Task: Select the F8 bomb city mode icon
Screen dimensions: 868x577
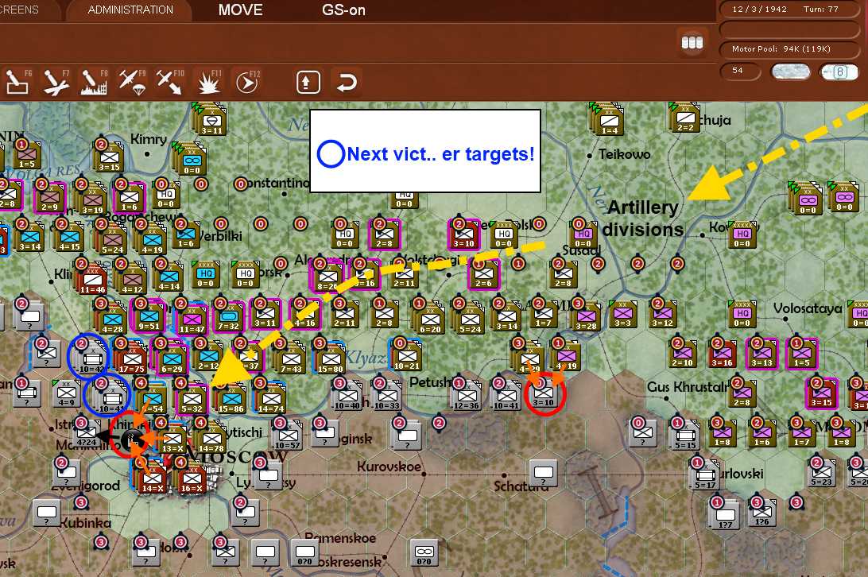Action: [x=94, y=82]
